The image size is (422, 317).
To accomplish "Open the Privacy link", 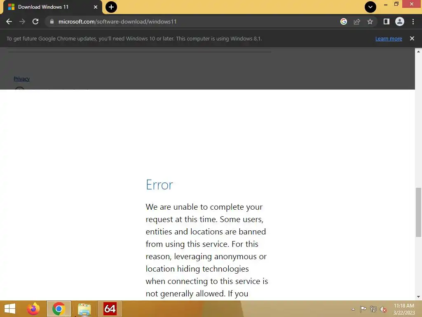I will pyautogui.click(x=21, y=79).
